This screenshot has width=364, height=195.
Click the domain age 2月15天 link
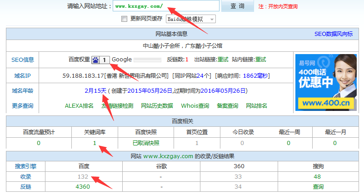point(95,90)
